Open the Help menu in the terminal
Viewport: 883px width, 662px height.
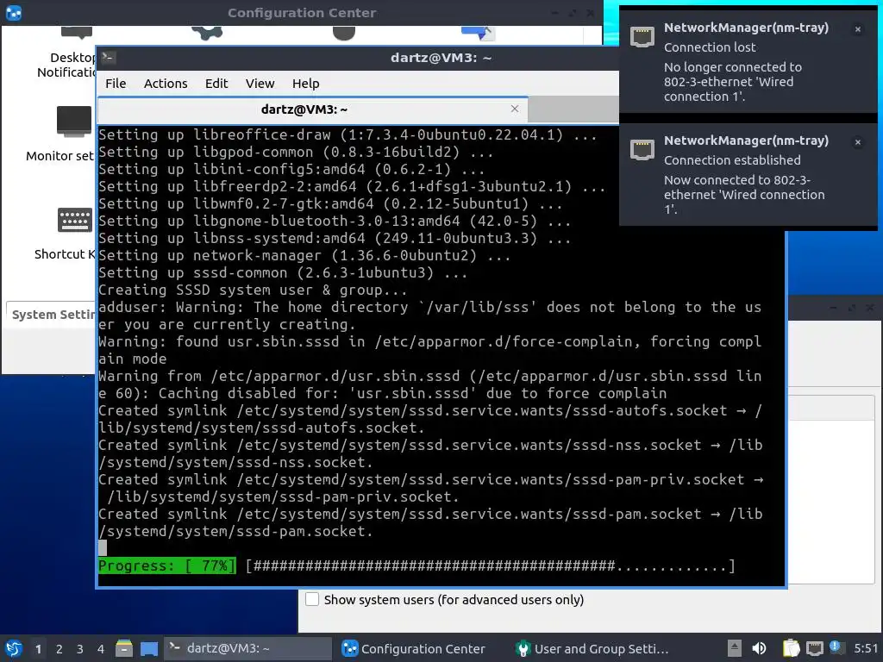(306, 84)
